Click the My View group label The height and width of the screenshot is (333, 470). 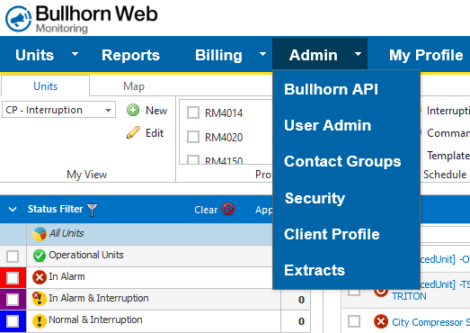86,175
